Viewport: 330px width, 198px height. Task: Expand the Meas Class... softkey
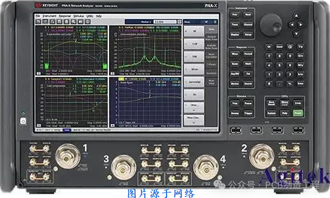point(194,120)
